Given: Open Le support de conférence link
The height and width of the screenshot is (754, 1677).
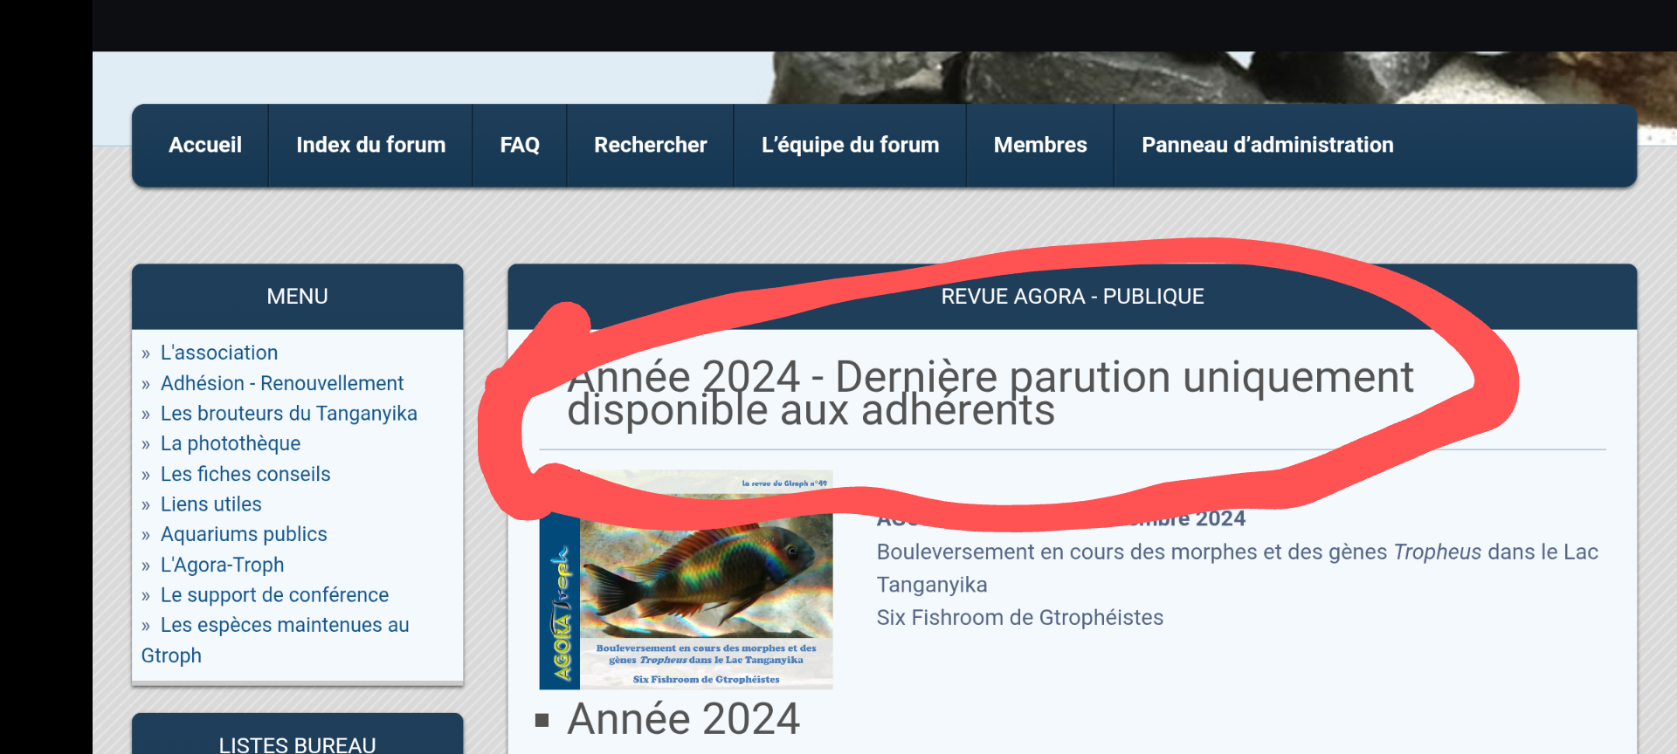Looking at the screenshot, I should point(275,594).
